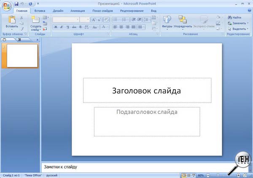Decrease the list indent level
Image resolution: width=253 pixels, height=178 pixels.
[133, 20]
